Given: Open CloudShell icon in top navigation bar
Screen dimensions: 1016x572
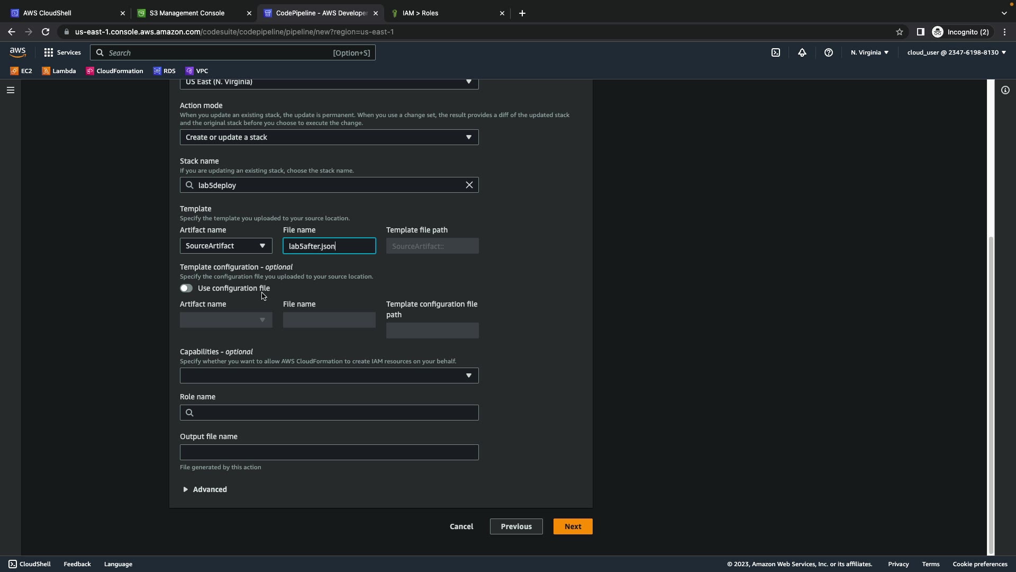Looking at the screenshot, I should pyautogui.click(x=775, y=52).
